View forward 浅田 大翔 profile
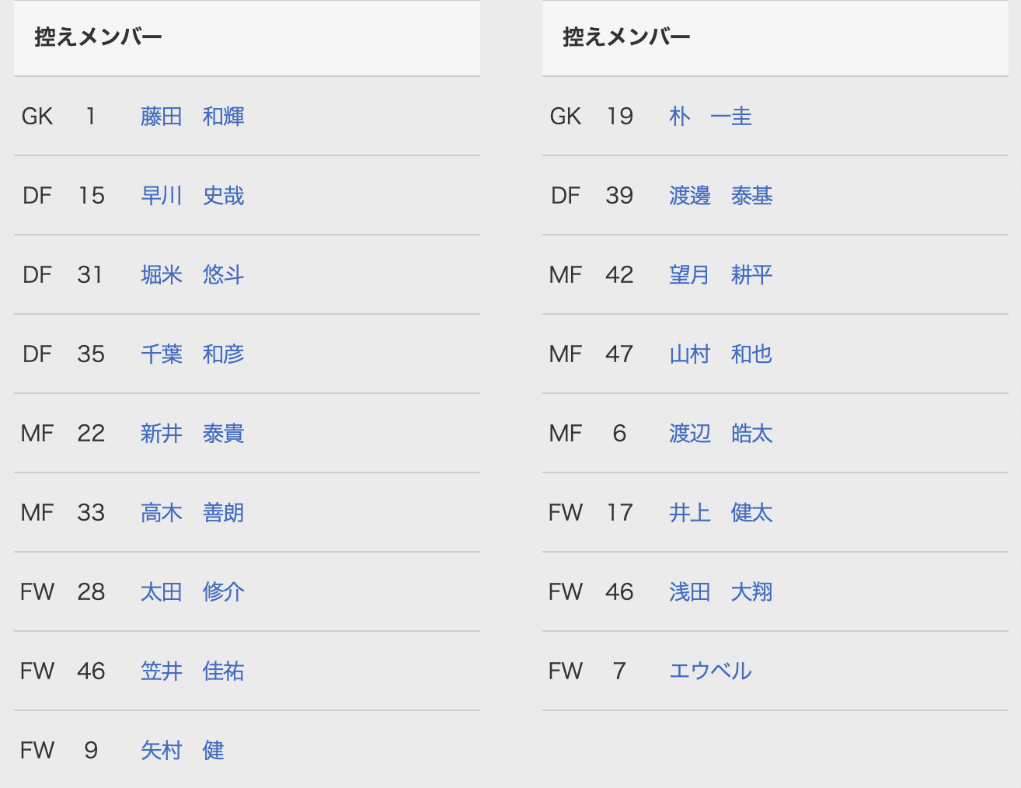Viewport: 1021px width, 788px height. pyautogui.click(x=720, y=592)
